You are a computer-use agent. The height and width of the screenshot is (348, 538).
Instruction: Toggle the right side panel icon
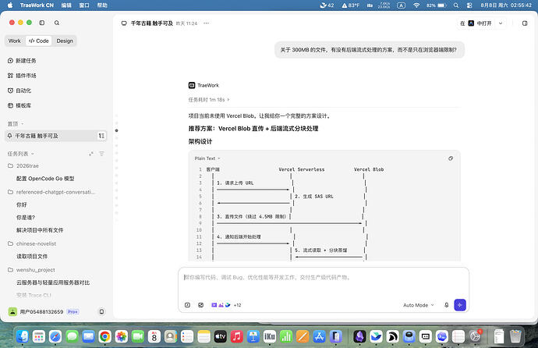tap(525, 23)
